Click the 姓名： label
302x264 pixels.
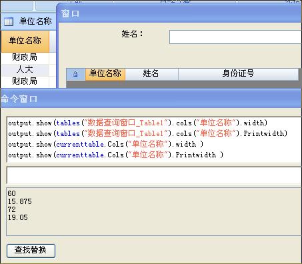133,34
